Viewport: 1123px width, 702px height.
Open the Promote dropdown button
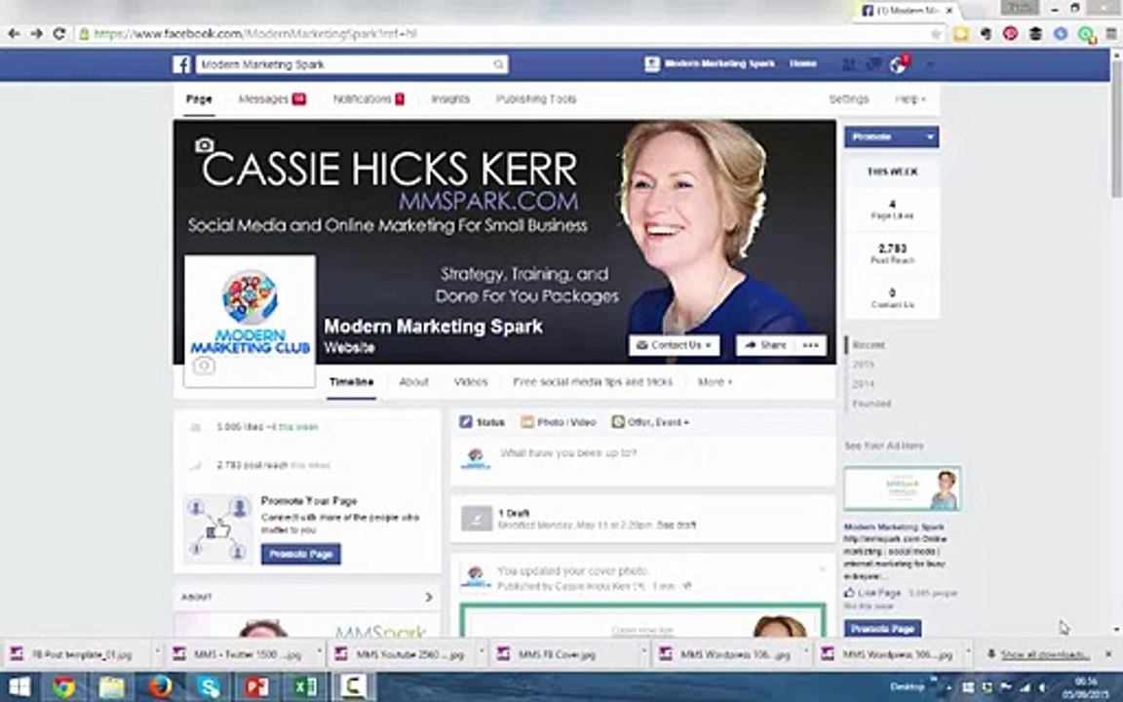click(x=892, y=136)
